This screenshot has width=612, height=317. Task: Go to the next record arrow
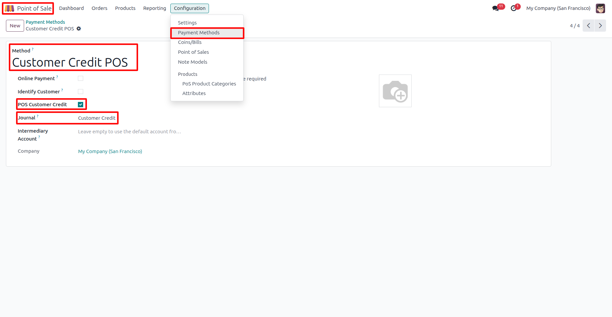600,26
